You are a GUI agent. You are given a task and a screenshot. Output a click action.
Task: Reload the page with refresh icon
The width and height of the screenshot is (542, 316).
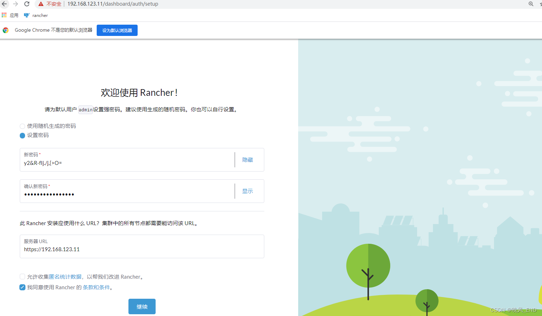tap(27, 4)
